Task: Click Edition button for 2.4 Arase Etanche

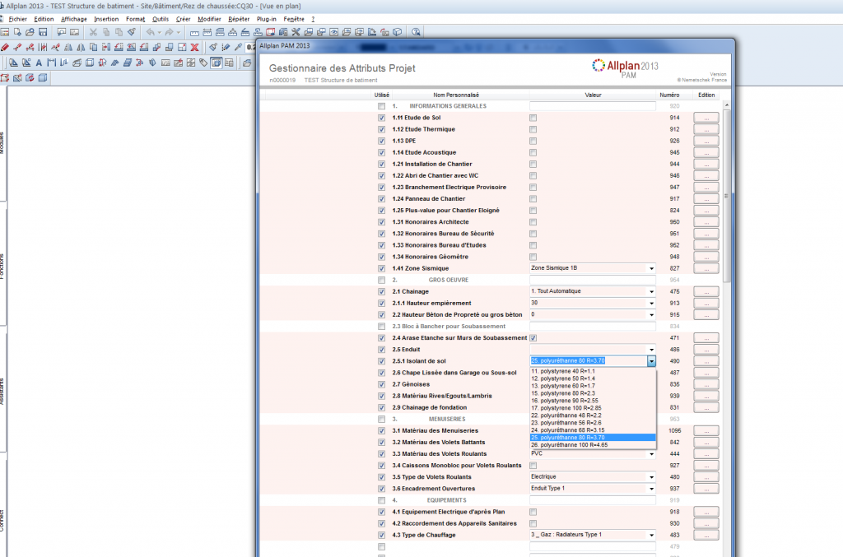Action: pos(706,338)
